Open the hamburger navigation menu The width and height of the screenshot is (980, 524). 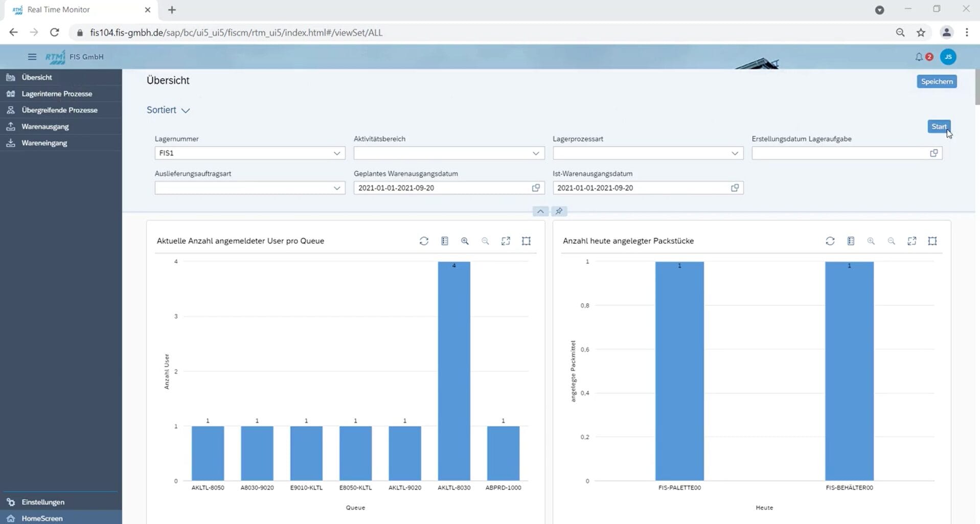32,57
